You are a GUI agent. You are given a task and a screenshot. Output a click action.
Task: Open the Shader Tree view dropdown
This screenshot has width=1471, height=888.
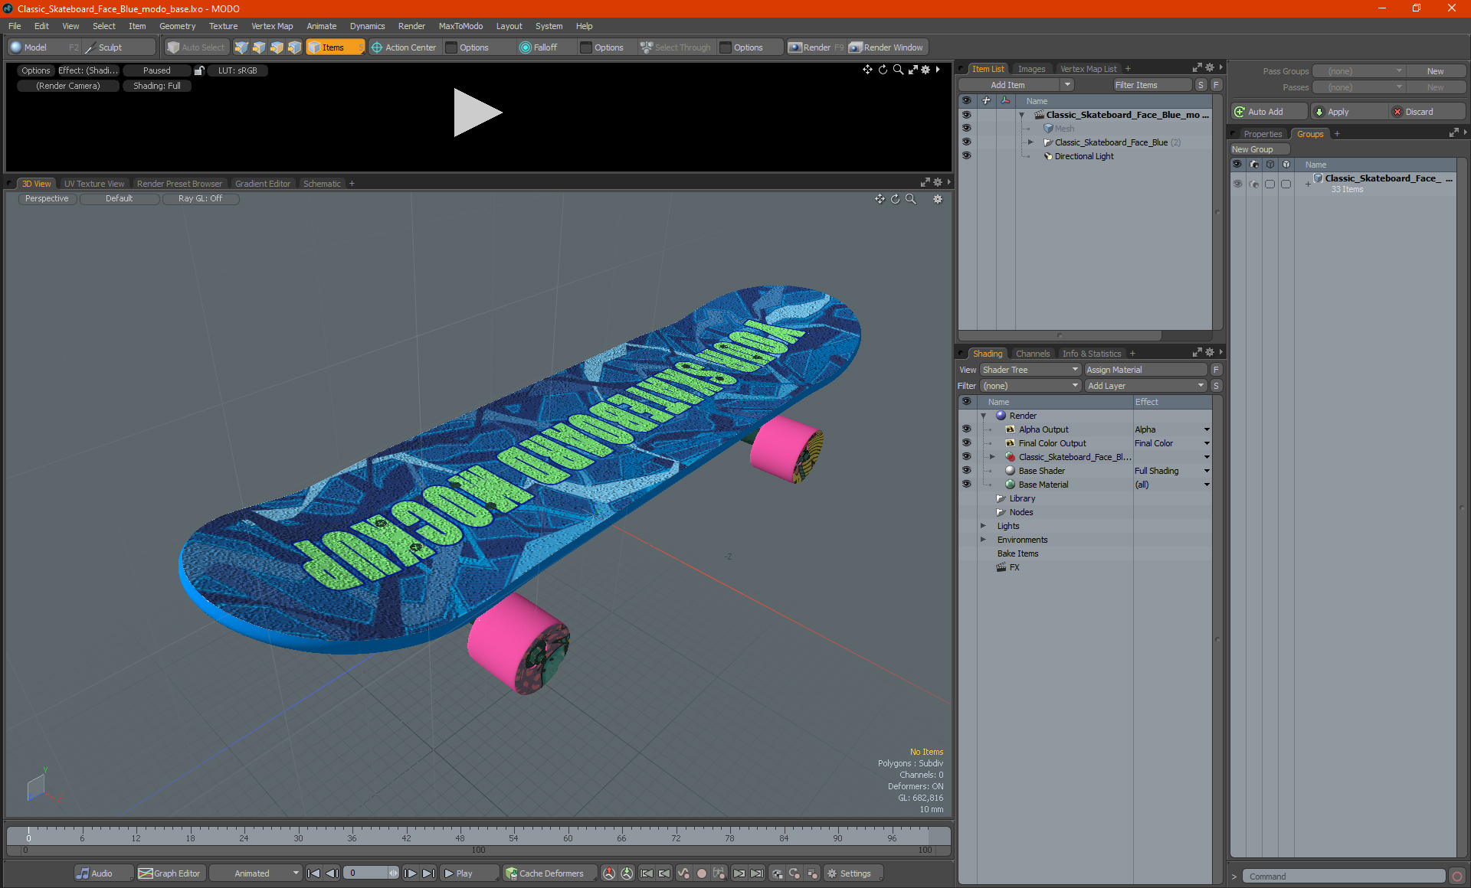[1030, 370]
